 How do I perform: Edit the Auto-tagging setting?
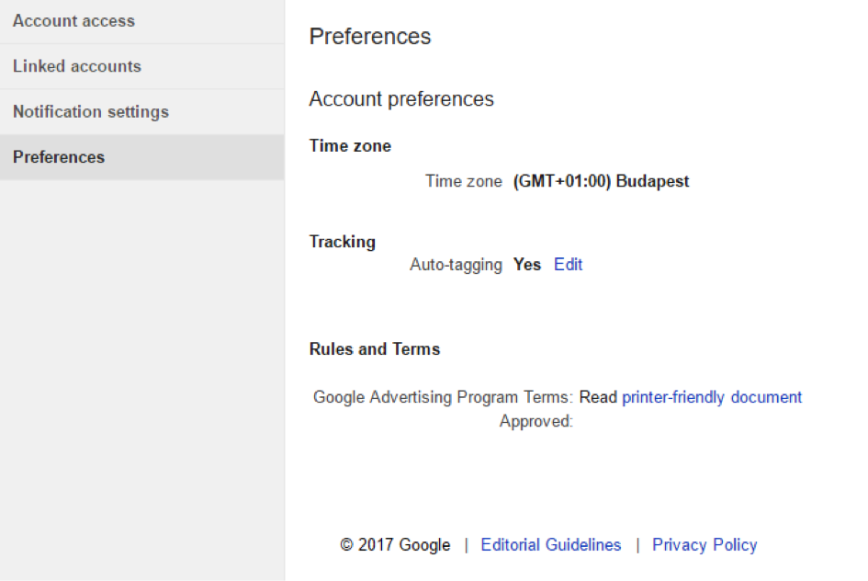pyautogui.click(x=568, y=264)
